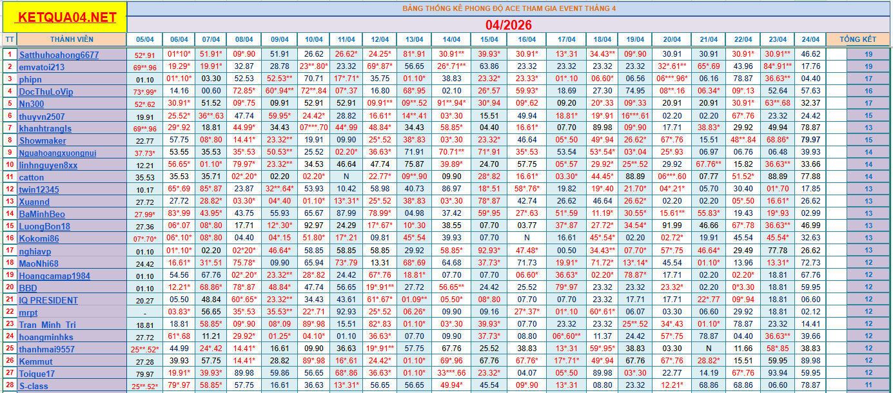Click the 14/04 date column header

(x=451, y=39)
